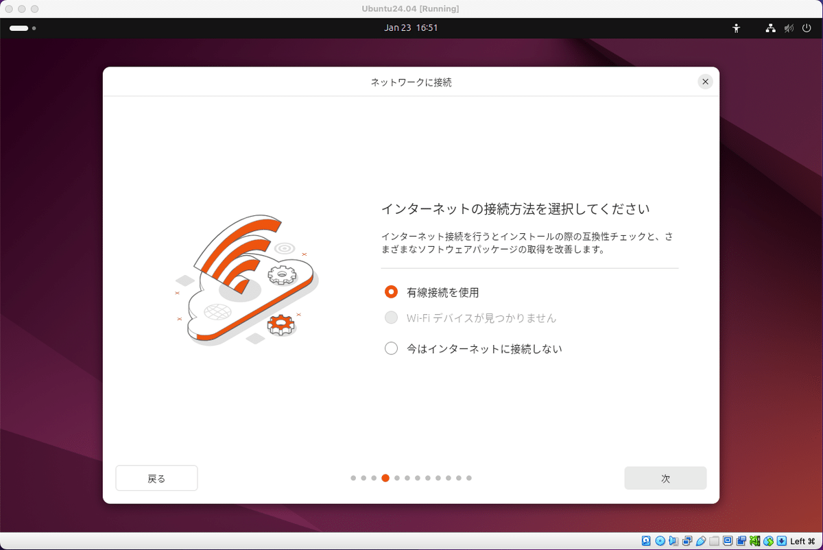
Task: Close the installer with the X button
Action: [705, 82]
